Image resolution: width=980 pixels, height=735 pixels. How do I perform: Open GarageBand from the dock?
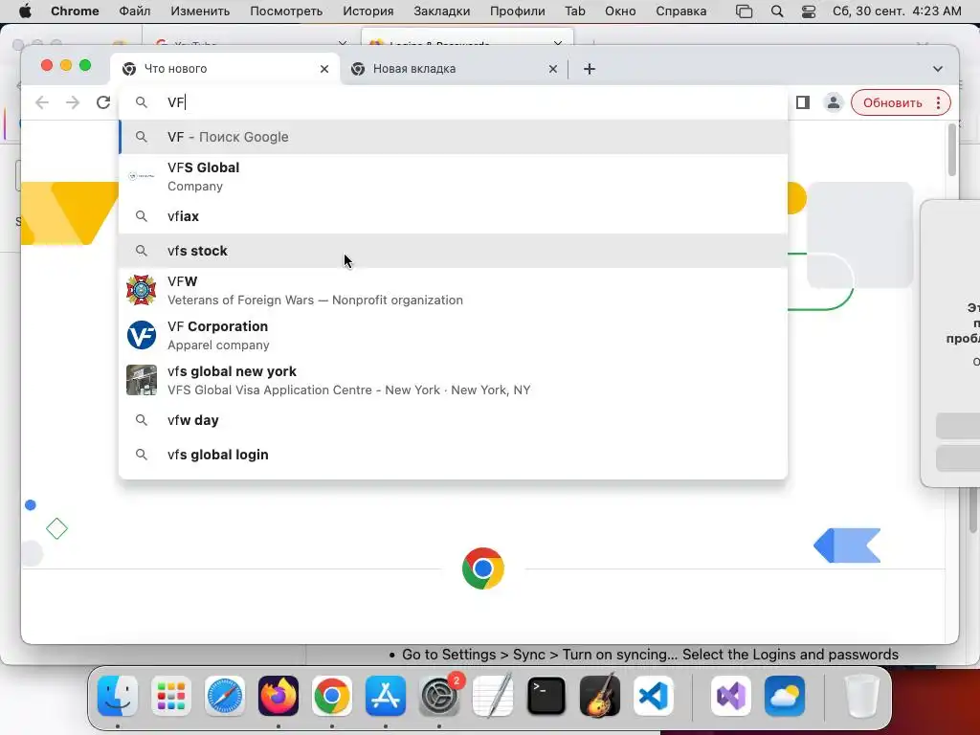(600, 696)
